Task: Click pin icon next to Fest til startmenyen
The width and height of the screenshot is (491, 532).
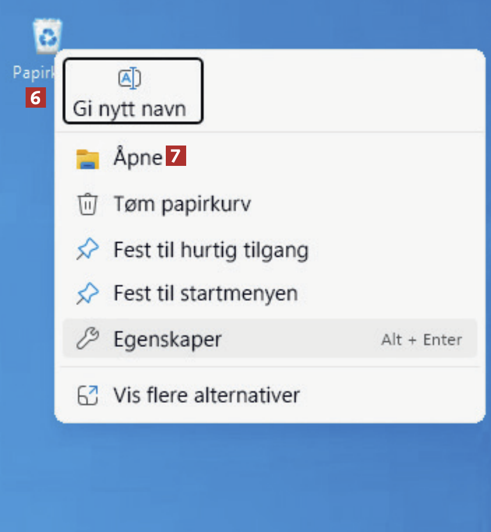Action: [87, 293]
